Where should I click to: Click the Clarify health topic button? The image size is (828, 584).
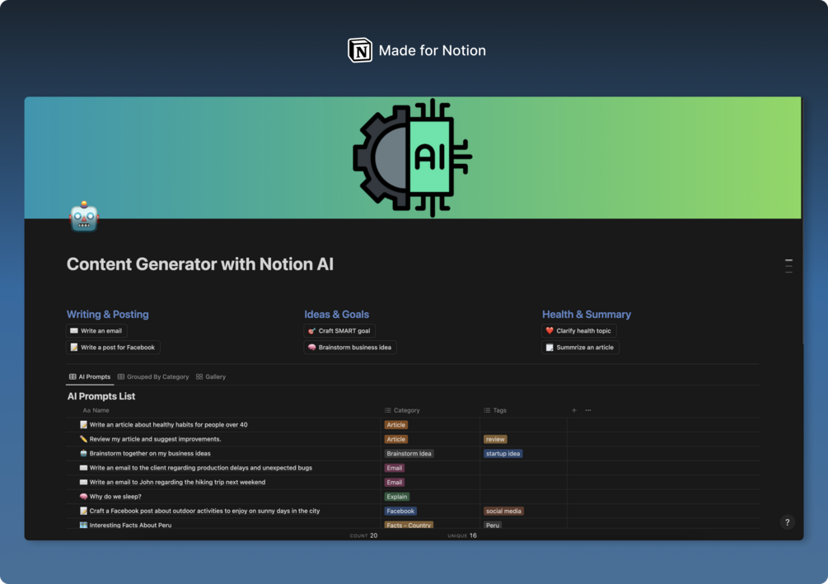(578, 331)
